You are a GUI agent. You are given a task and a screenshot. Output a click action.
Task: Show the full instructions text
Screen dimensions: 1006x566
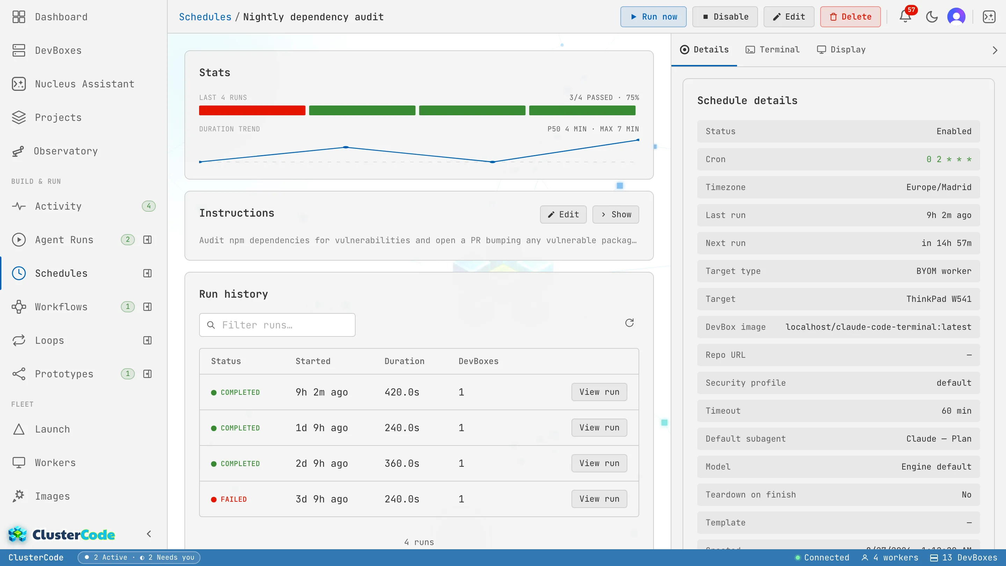click(x=615, y=215)
